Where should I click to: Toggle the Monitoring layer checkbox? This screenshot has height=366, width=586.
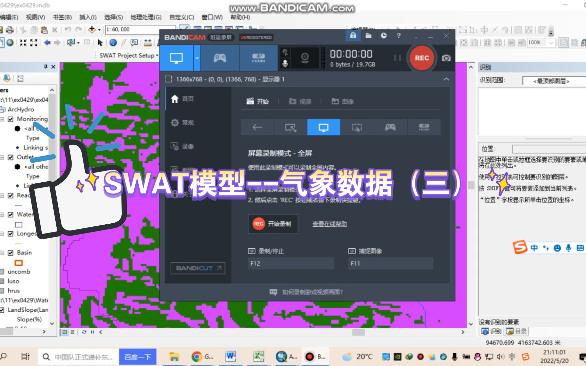click(11, 119)
